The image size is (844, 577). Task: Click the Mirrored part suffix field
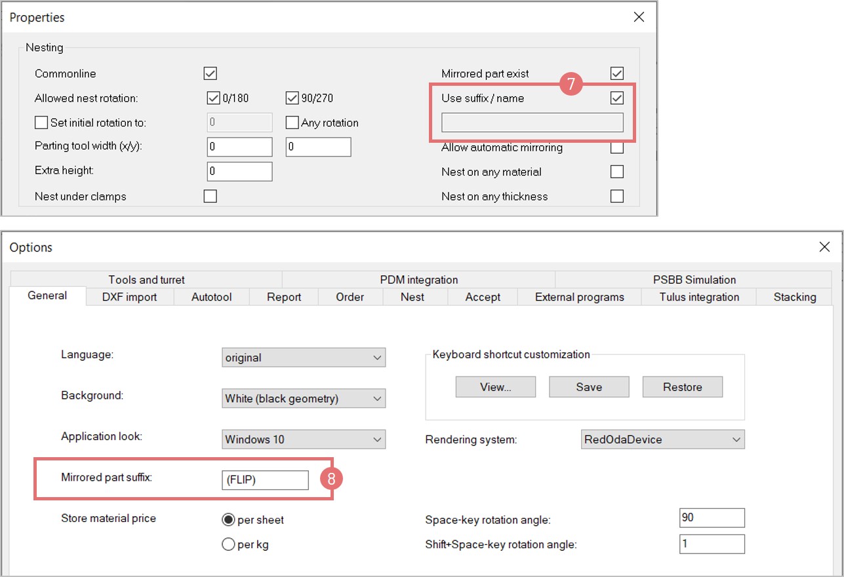click(x=265, y=480)
